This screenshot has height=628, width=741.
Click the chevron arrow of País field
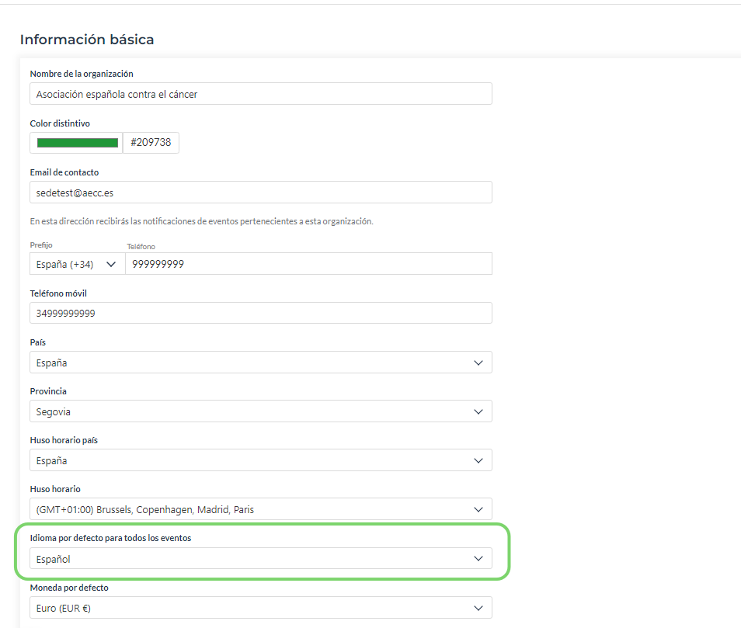pos(478,363)
